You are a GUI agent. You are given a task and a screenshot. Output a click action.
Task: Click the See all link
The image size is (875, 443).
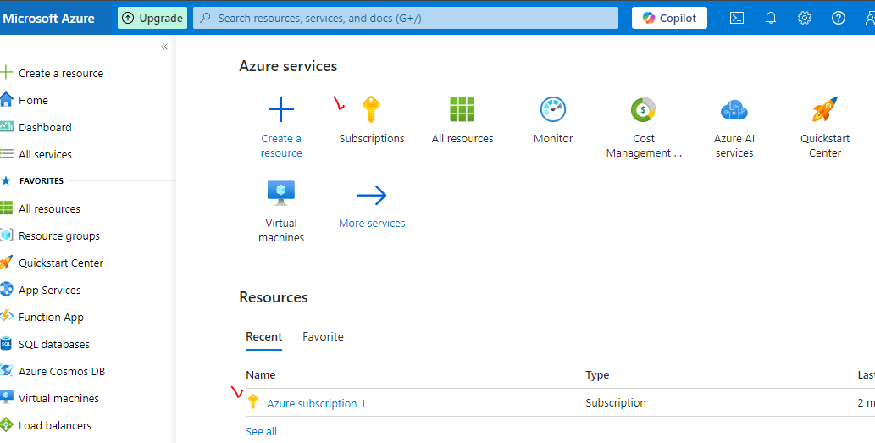(261, 431)
